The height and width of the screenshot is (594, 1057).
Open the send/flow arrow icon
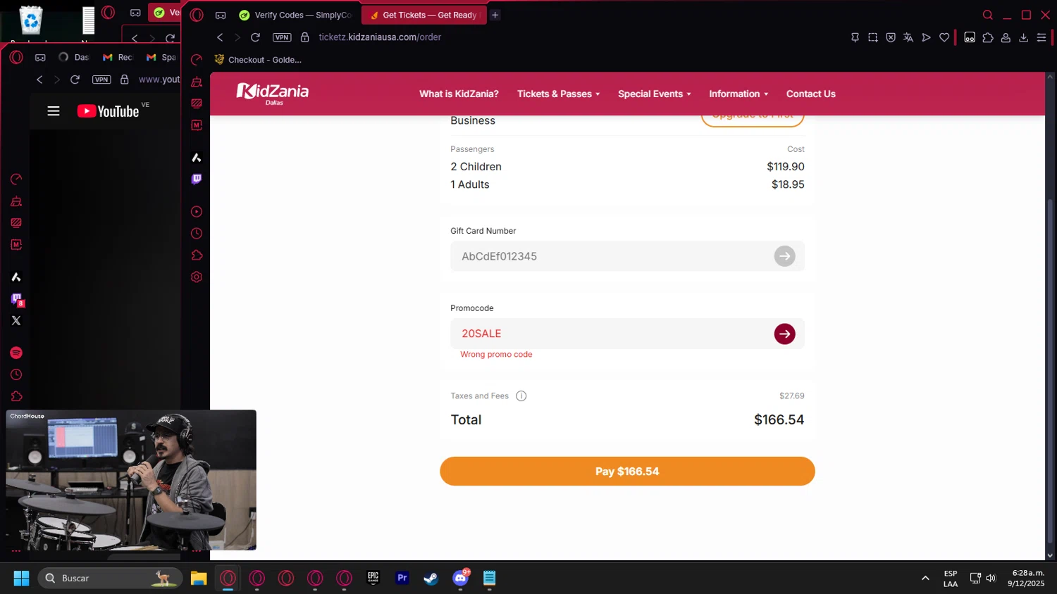pos(926,37)
